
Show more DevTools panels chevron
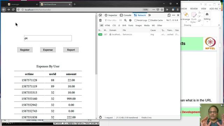tap(149, 15)
